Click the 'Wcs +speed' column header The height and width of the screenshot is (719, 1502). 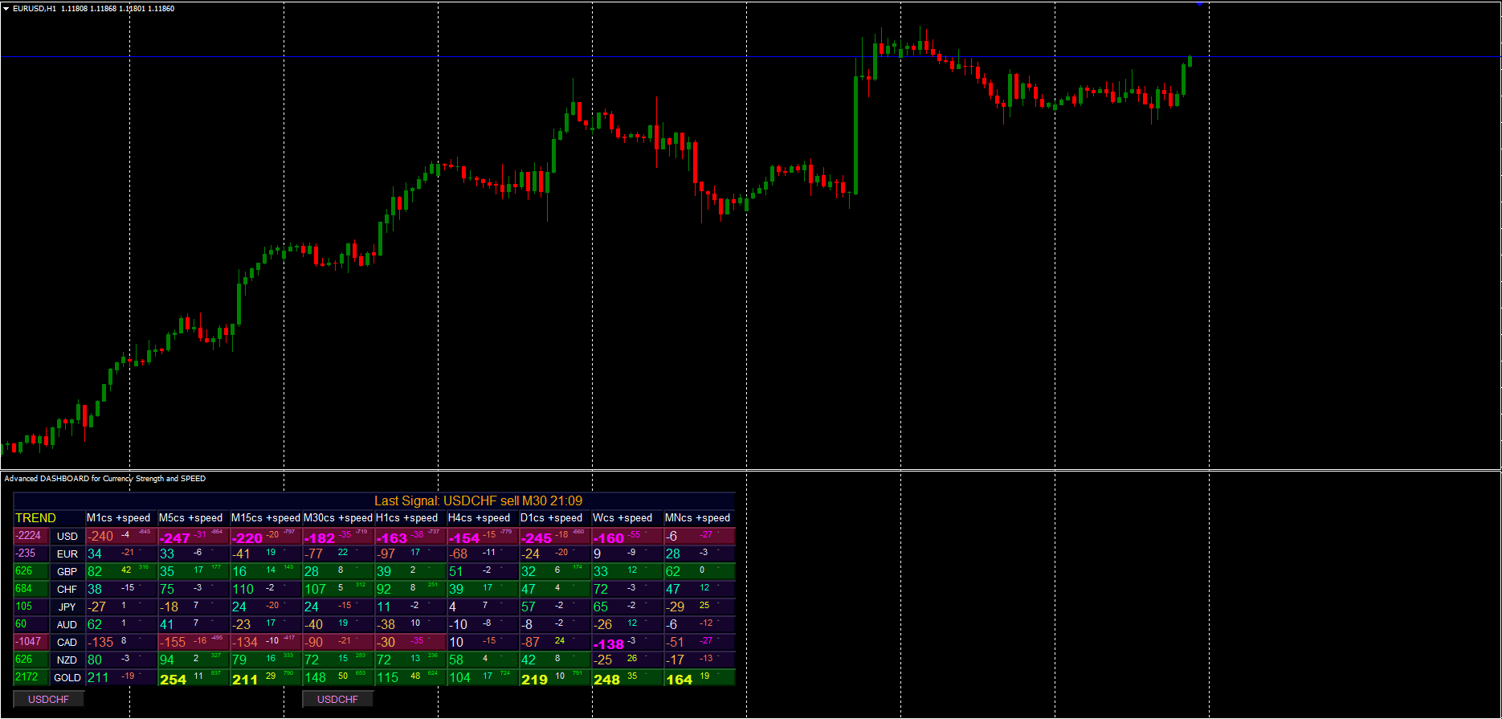(x=622, y=518)
